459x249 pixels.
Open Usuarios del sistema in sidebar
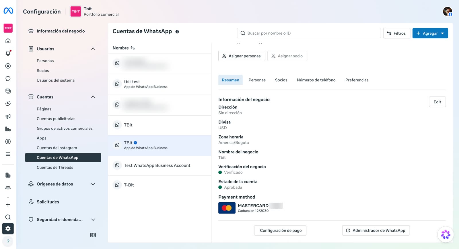[56, 80]
